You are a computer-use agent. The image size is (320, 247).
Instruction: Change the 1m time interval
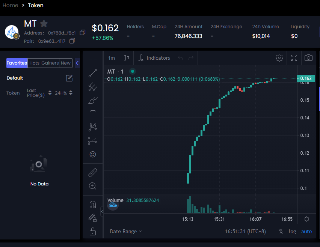[x=111, y=58]
